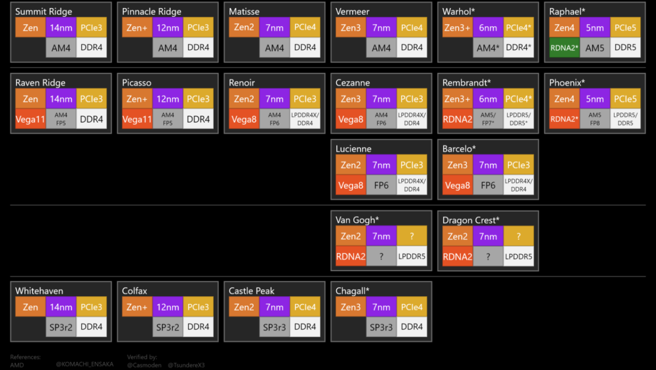Select the AM4 cell in Vermeer
656x370 pixels.
(381, 48)
